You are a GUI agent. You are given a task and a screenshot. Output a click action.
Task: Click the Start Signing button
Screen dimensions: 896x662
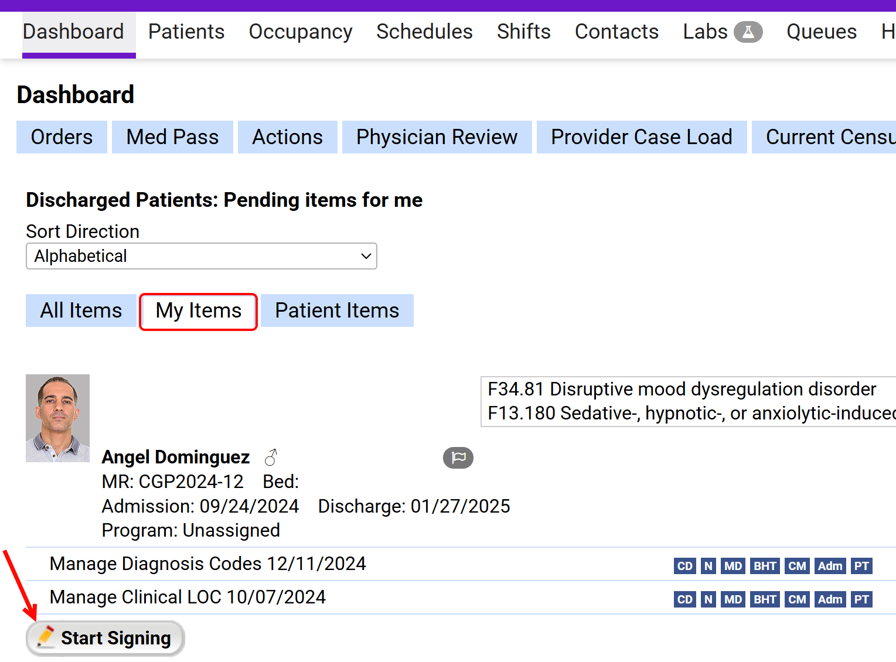[104, 637]
